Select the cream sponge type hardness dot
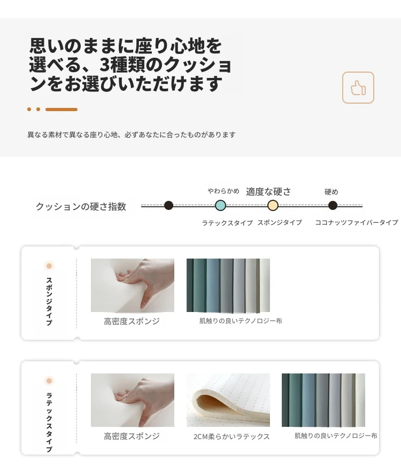Screen dimensions: 401x468 (x=273, y=205)
